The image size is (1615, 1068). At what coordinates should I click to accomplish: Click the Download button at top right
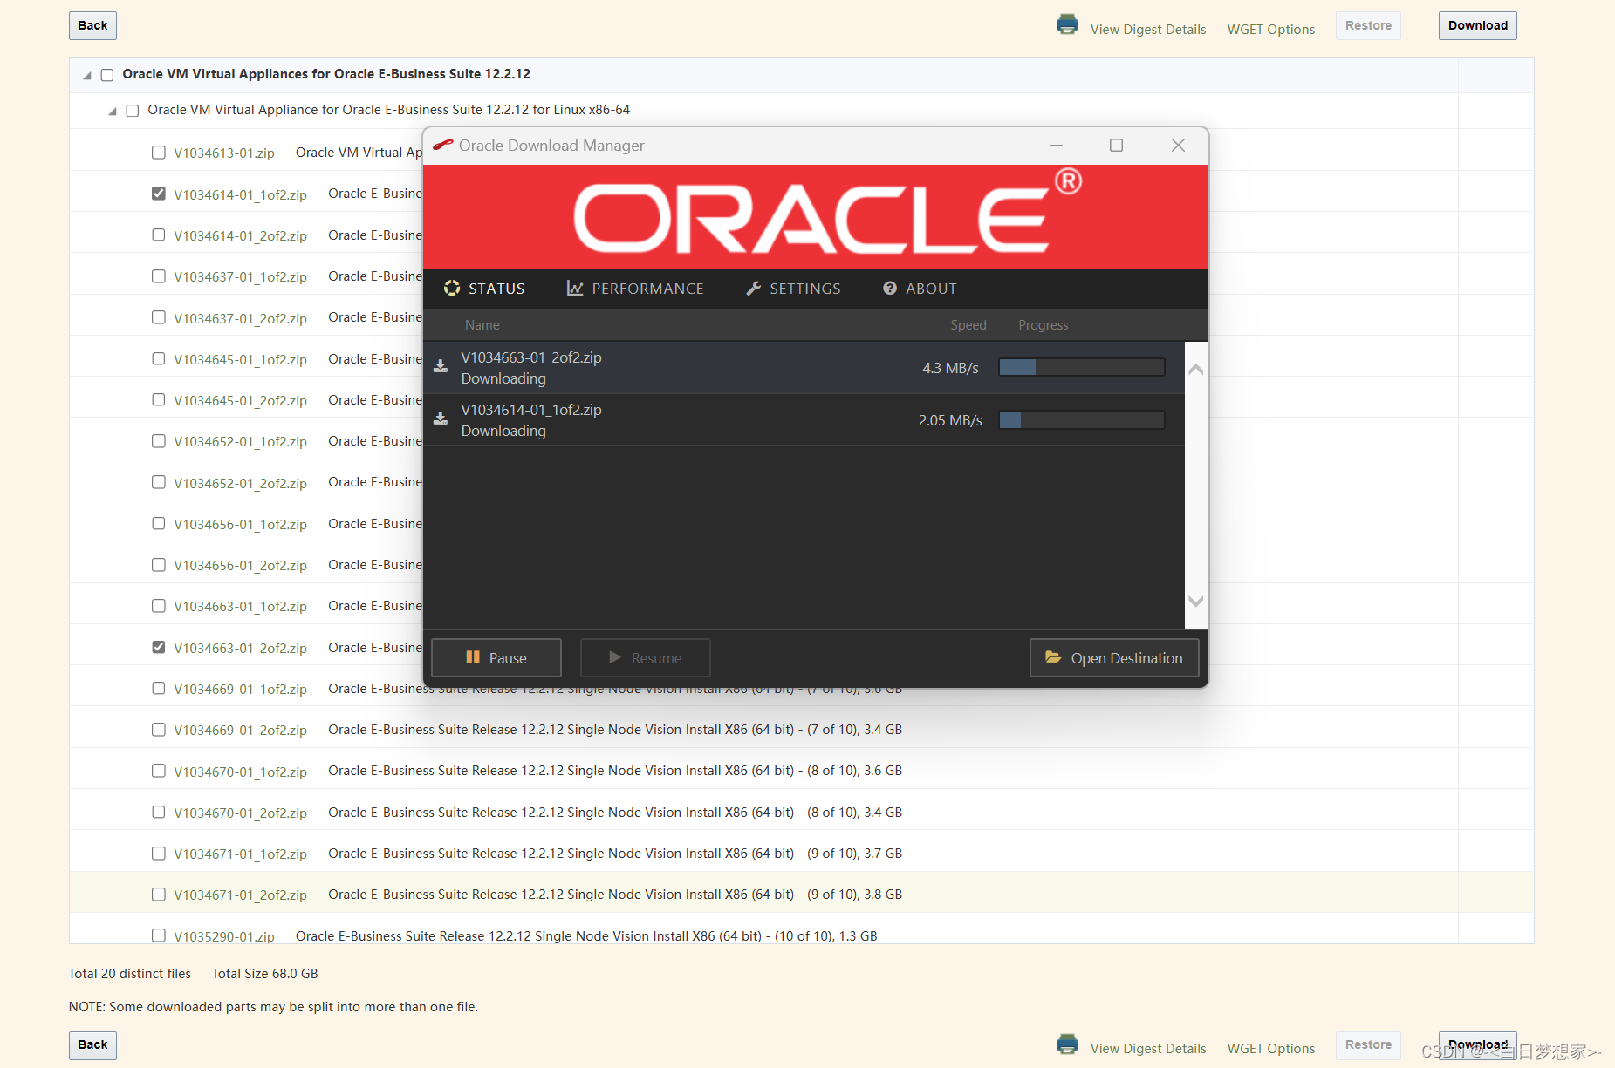1477,25
